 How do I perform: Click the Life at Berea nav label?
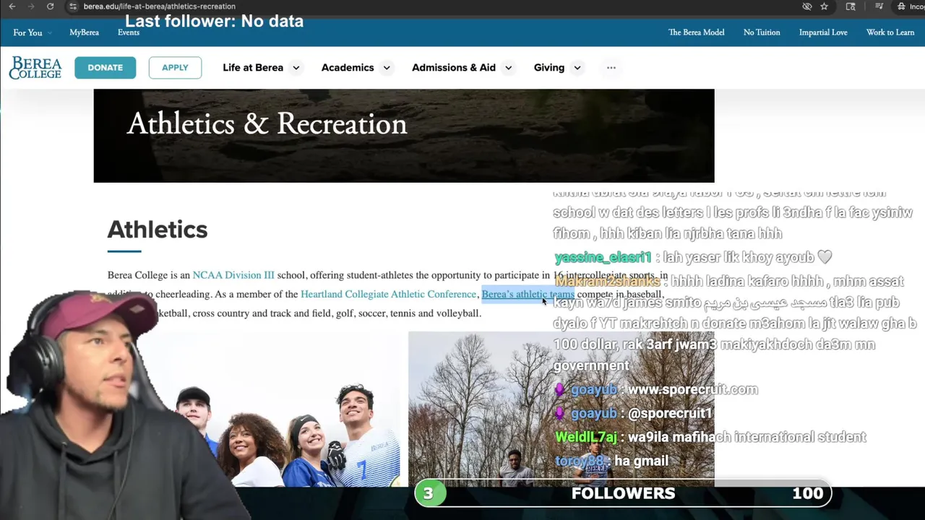point(253,68)
